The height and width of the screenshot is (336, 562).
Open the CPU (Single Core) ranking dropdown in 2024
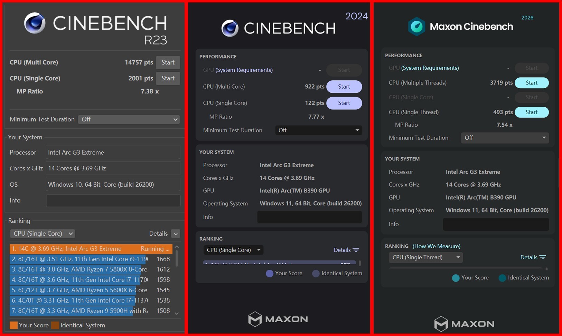tap(233, 250)
